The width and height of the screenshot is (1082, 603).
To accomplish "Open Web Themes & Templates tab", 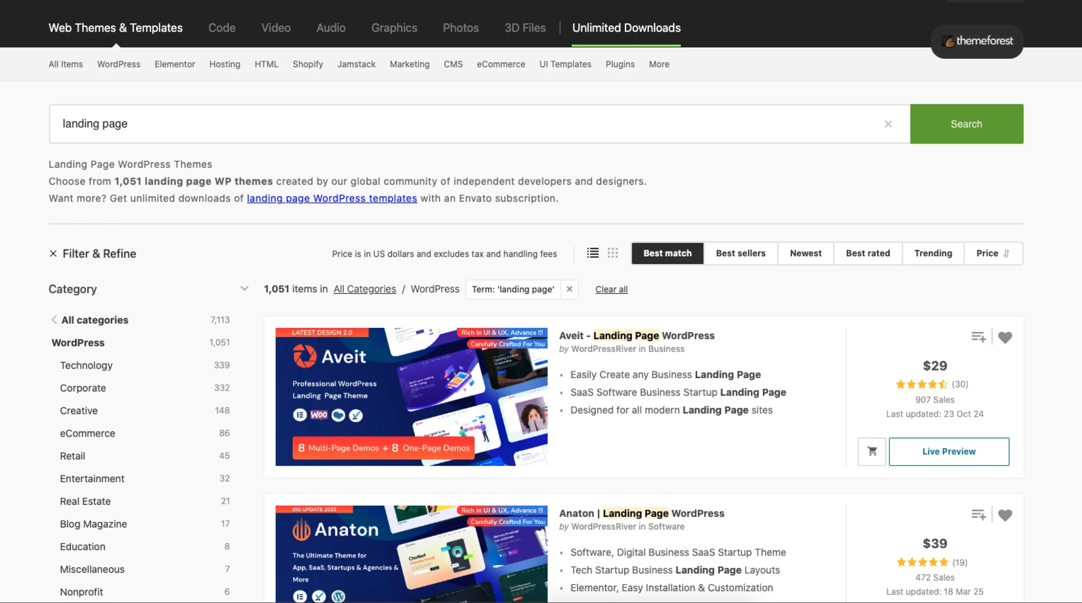I will pos(115,28).
